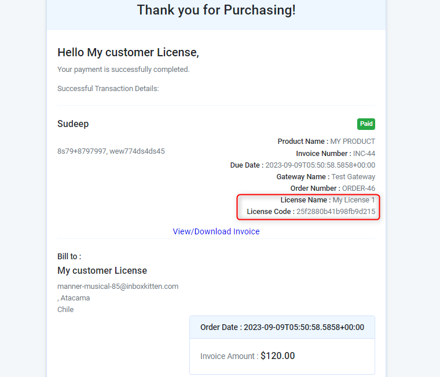Click the Chile country text
This screenshot has height=377, width=440.
click(x=65, y=310)
